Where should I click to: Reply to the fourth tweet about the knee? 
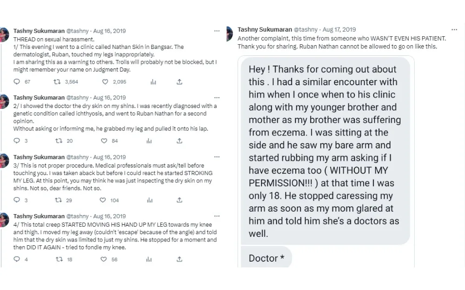(17, 259)
